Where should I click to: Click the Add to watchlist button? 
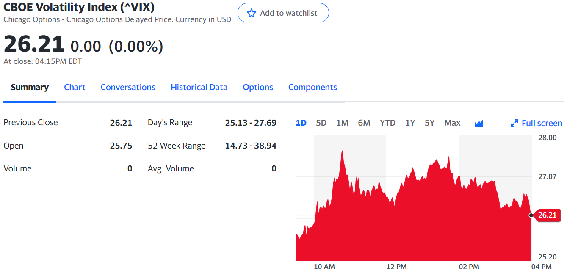(283, 13)
